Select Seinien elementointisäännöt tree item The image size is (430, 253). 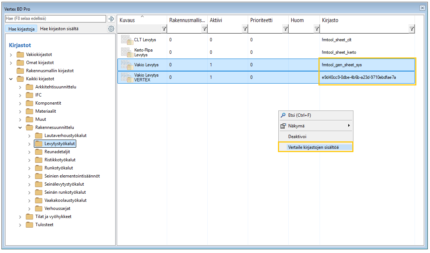tap(72, 176)
